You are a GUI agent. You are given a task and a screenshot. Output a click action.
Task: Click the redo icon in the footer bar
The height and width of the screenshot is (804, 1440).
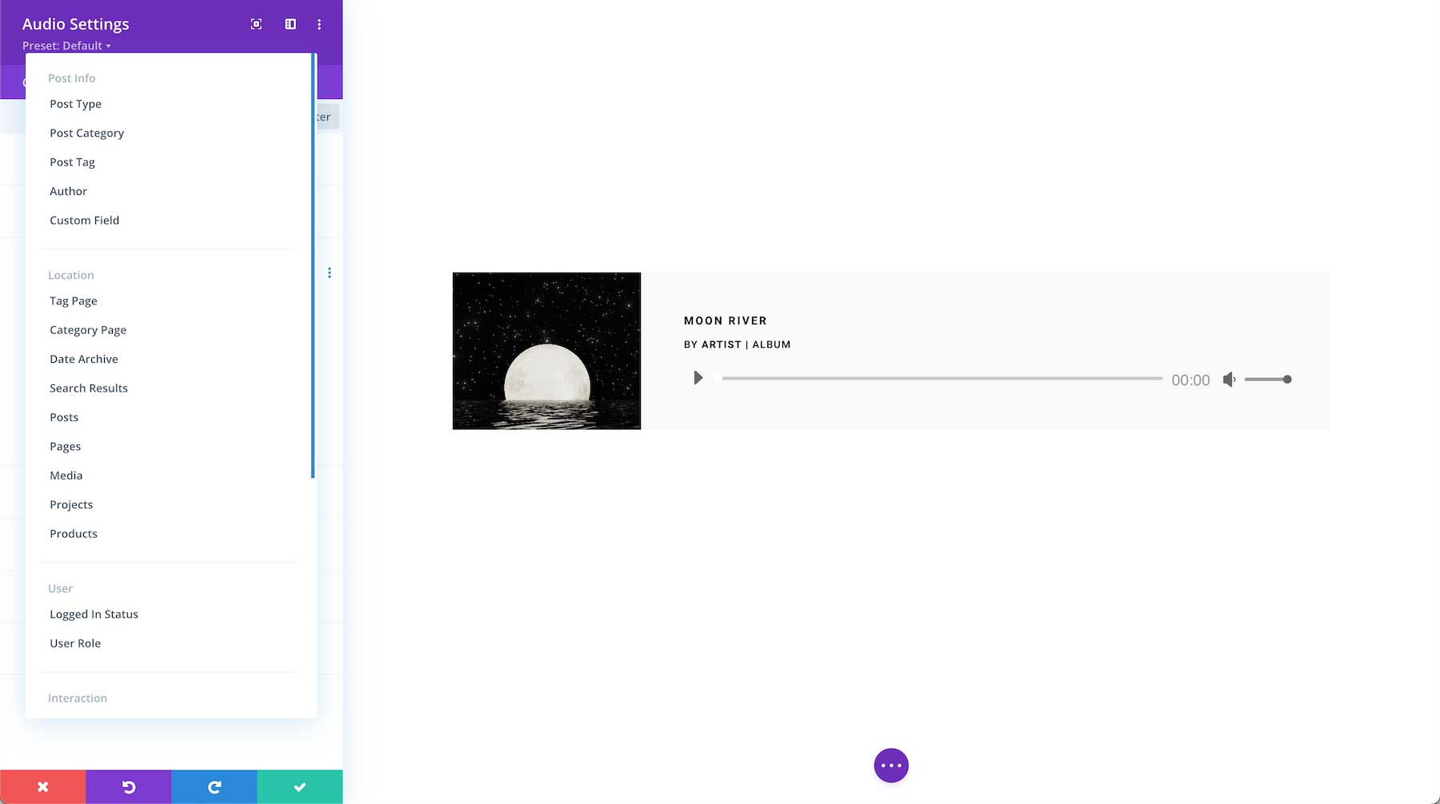tap(214, 786)
